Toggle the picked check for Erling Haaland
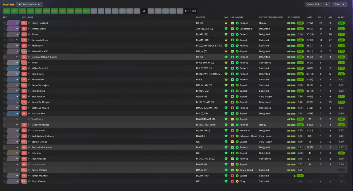The width and height of the screenshot is (353, 191). click(x=4, y=23)
